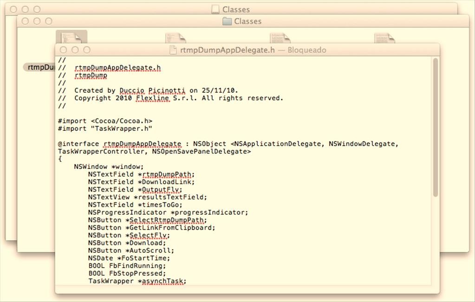Click the rtmpDumpAppDelegate.h window title text
Screen dimensions: 475x302
point(228,50)
